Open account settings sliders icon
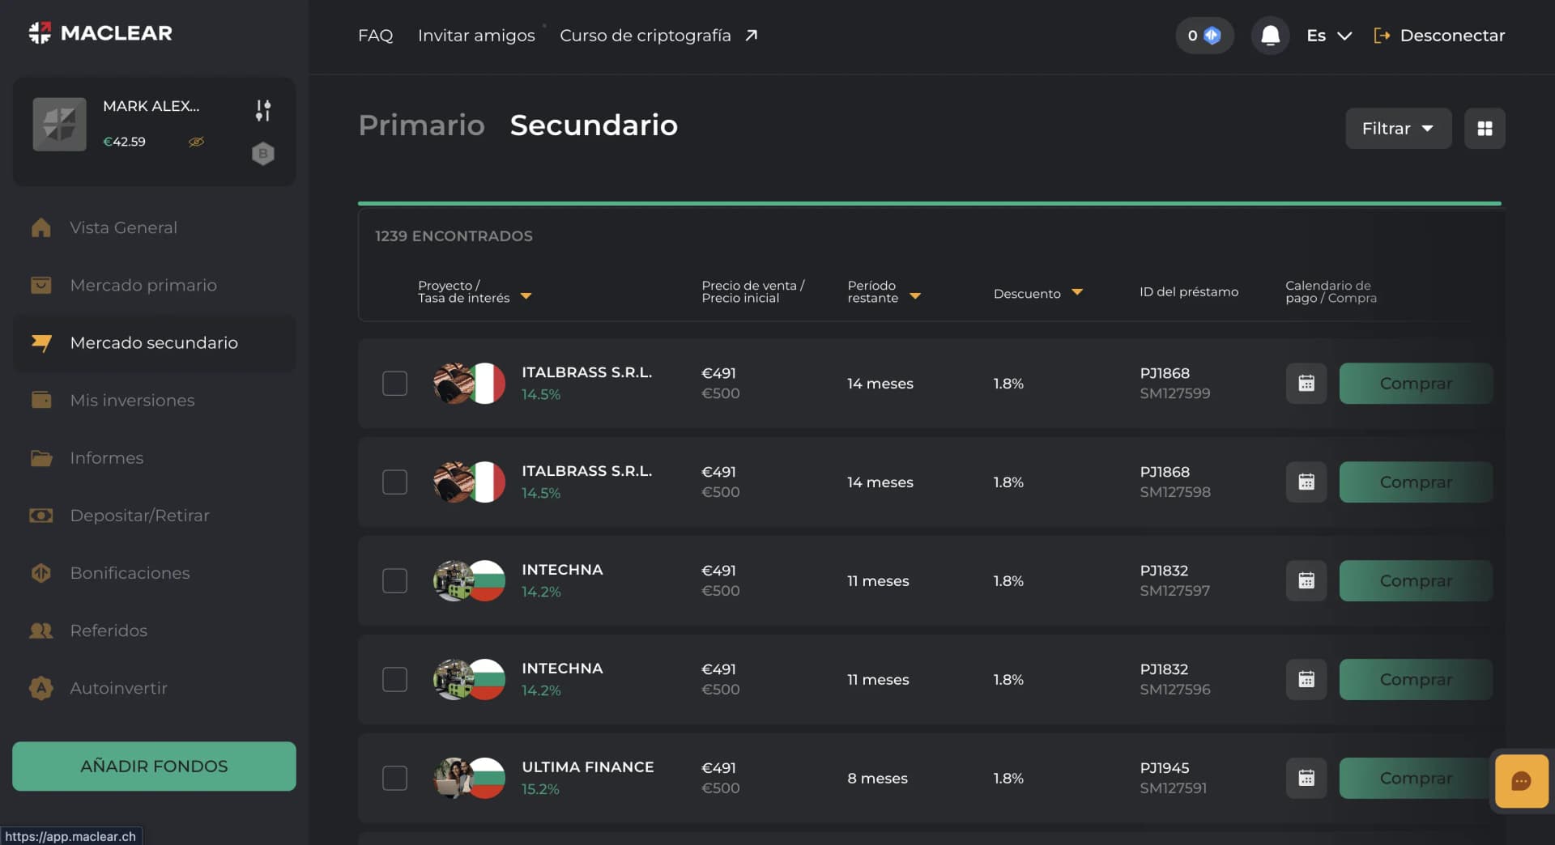Viewport: 1555px width, 845px height. pos(263,111)
